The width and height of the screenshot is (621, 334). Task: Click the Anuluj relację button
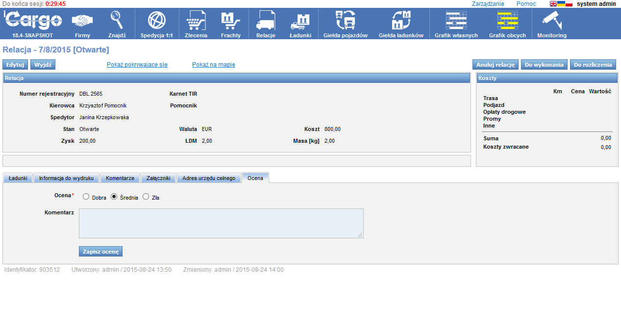tap(495, 65)
